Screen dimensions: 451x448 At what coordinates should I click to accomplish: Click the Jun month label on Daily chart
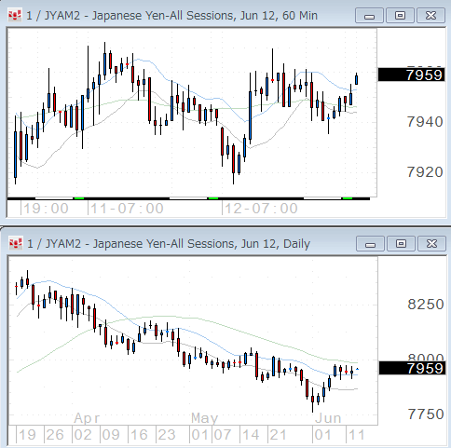pos(328,418)
